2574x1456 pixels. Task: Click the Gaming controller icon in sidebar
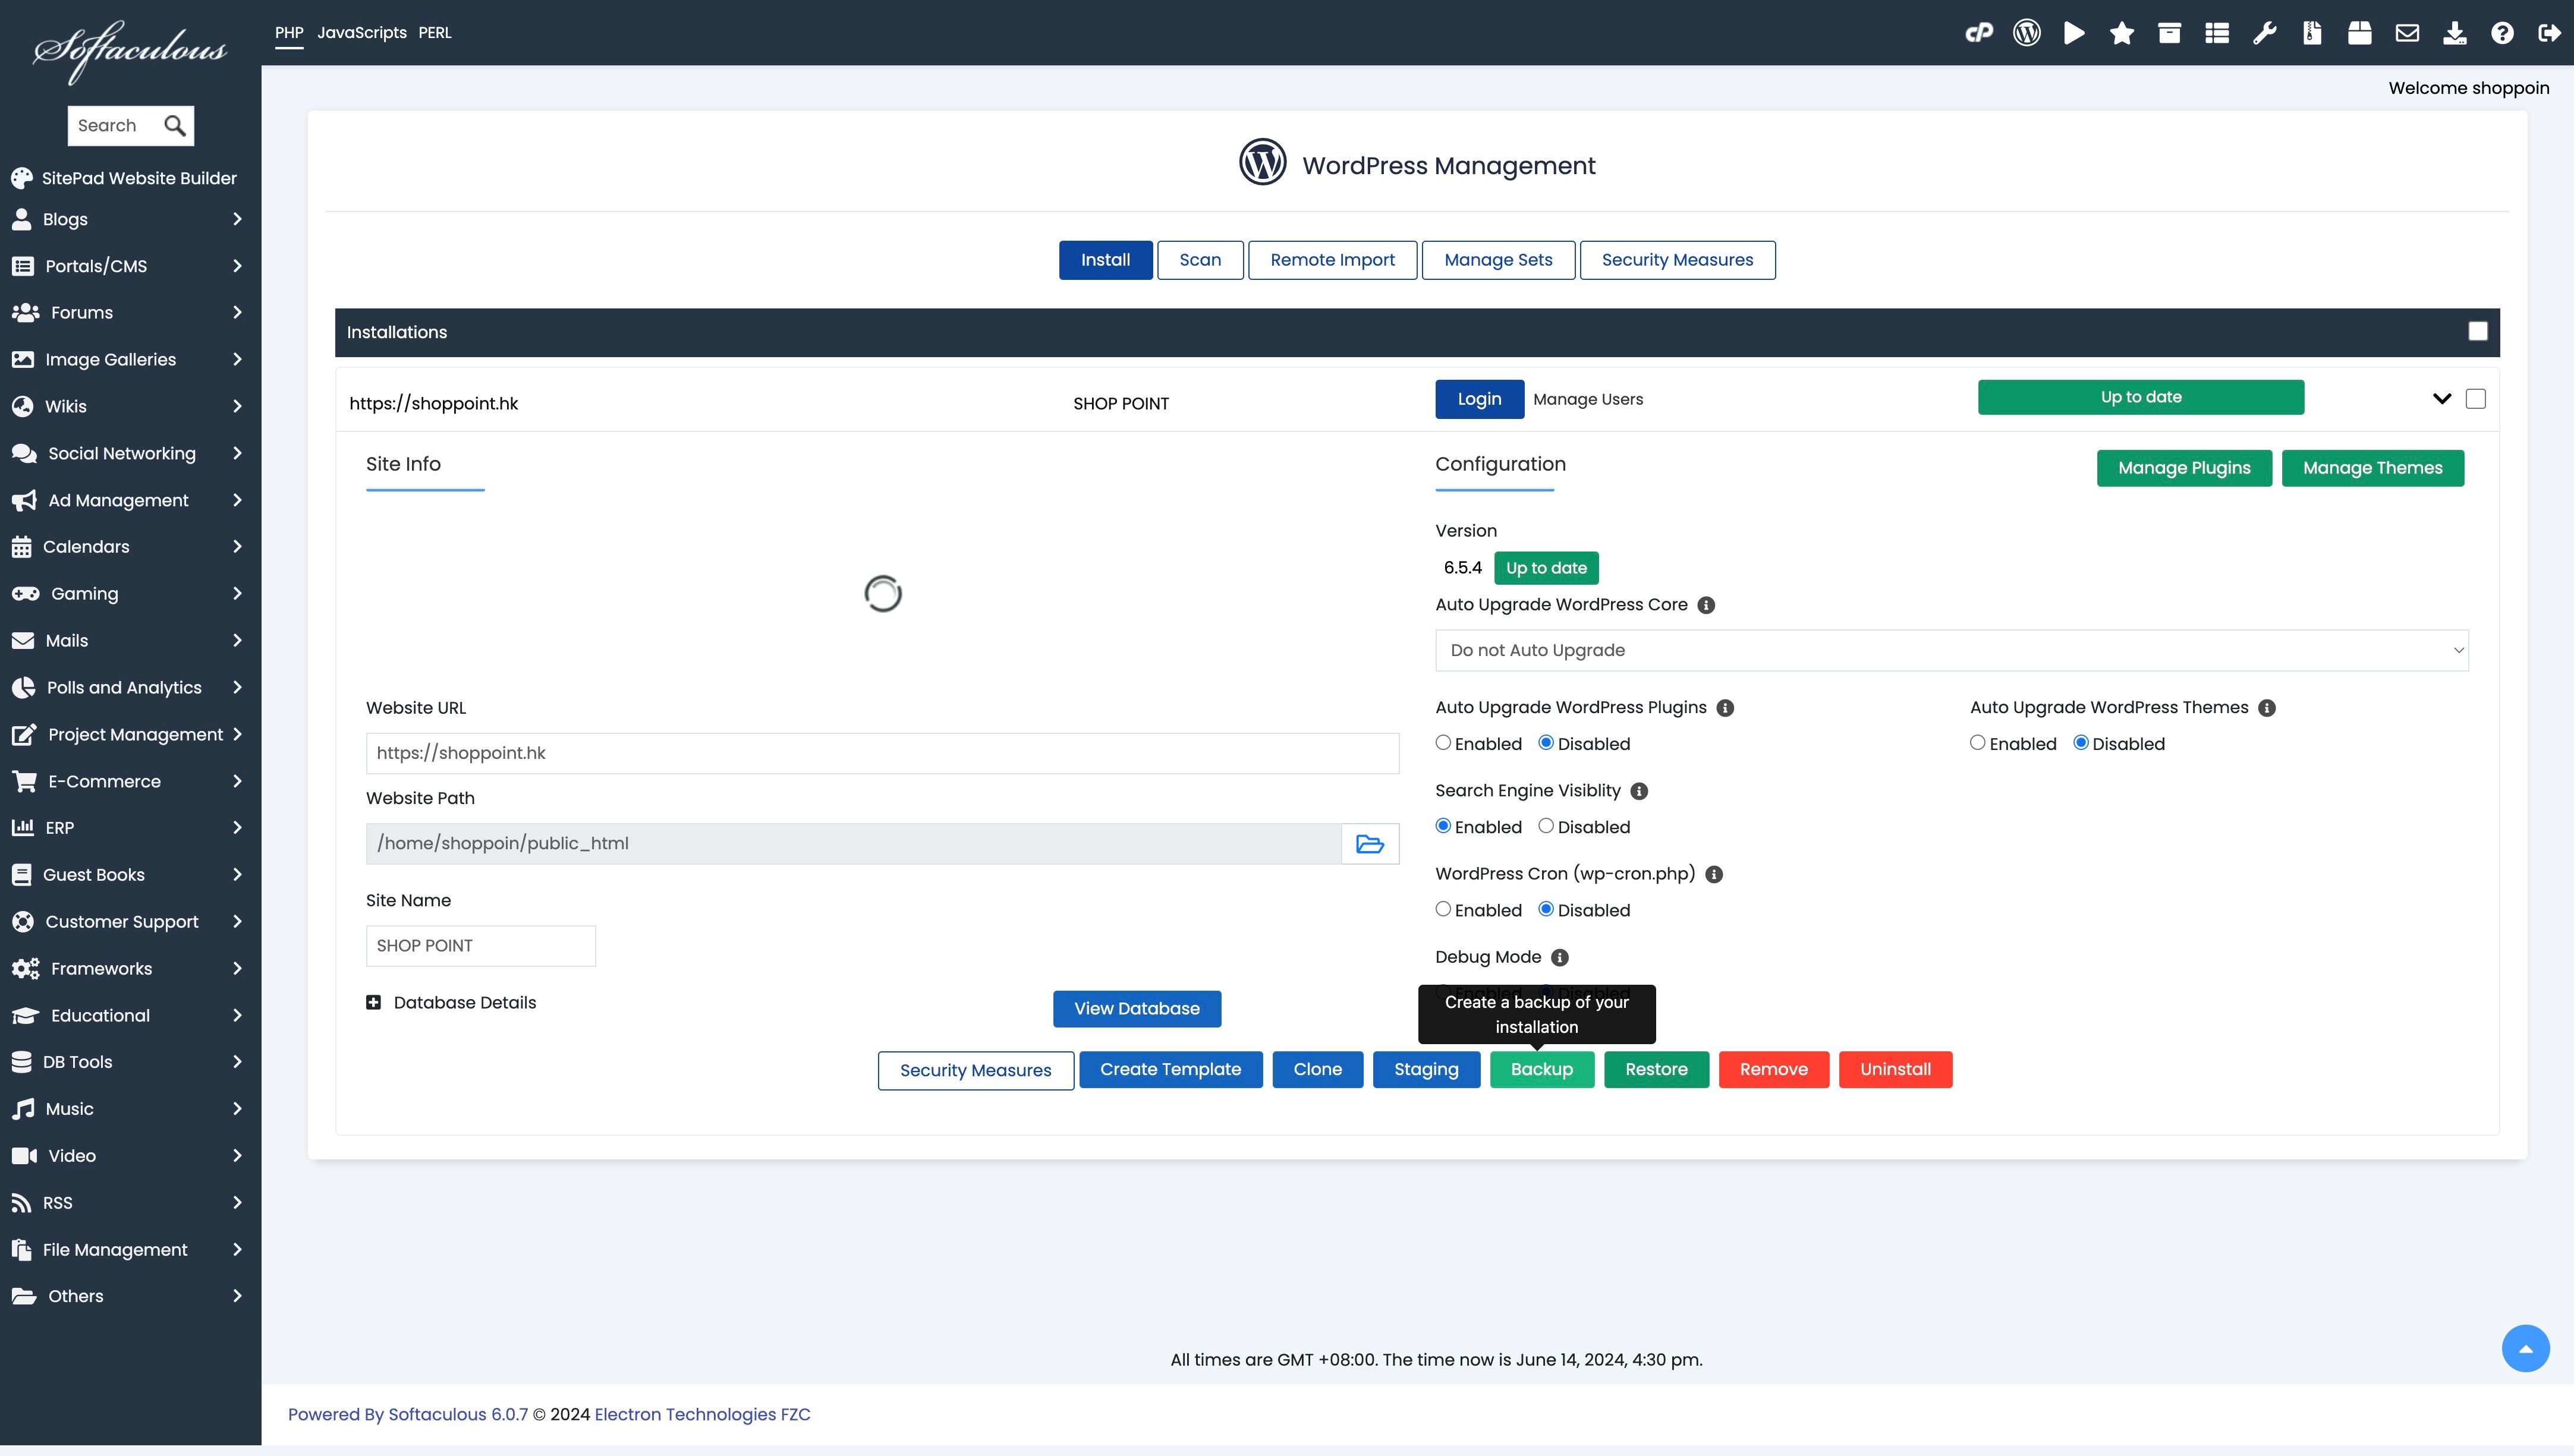click(25, 594)
